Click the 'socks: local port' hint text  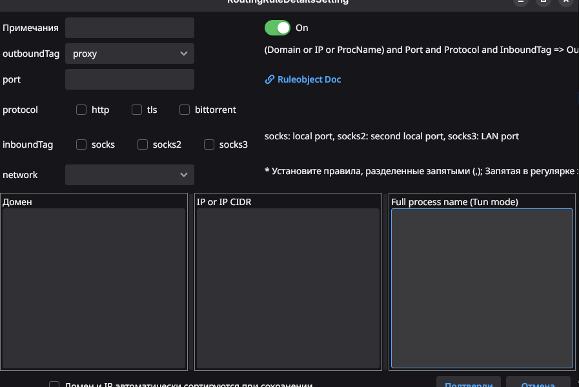point(391,136)
